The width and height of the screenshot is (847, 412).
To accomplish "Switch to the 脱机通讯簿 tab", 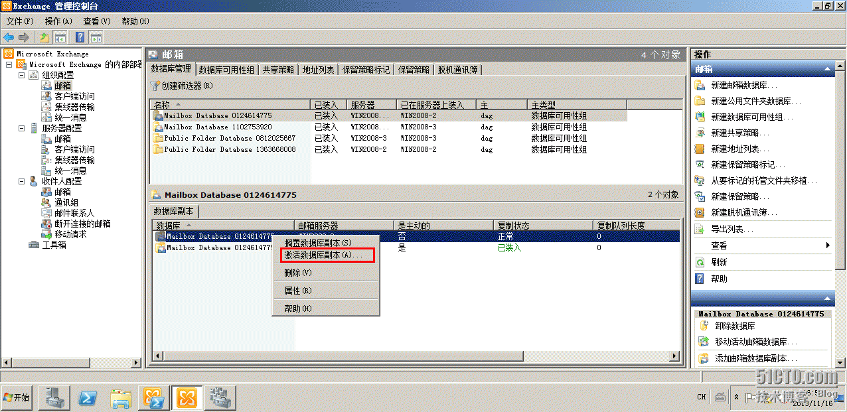I will click(x=459, y=70).
